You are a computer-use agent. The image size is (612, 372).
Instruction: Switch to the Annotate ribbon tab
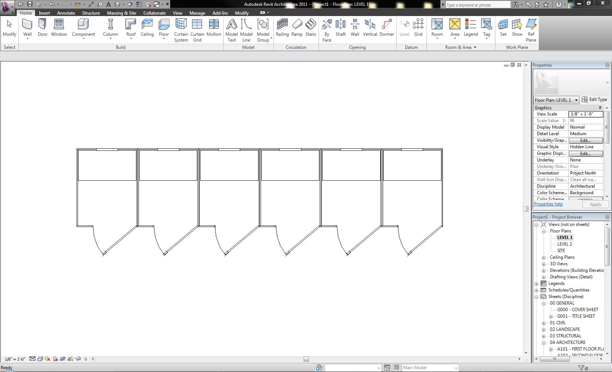(66, 13)
